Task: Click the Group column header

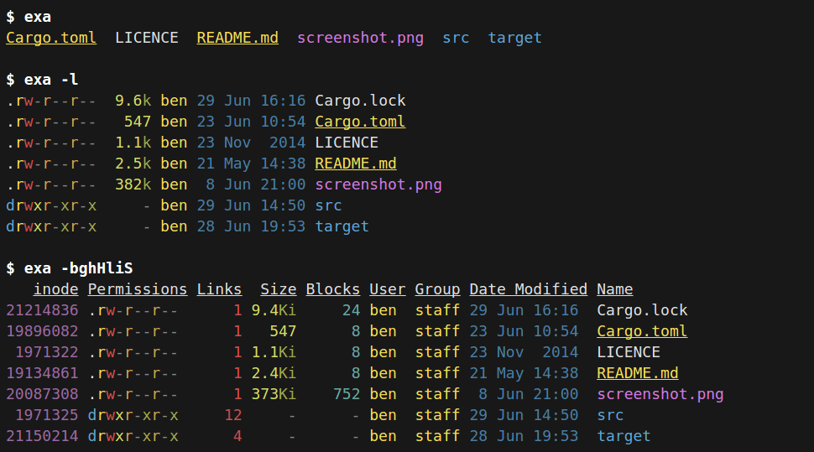Action: (437, 289)
